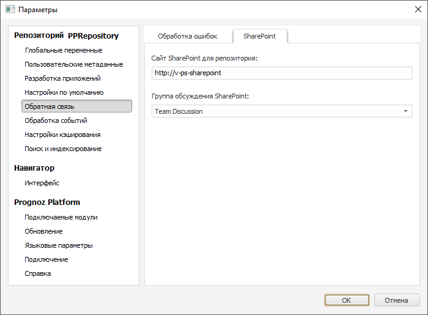Screen dimensions: 428x315
Task: Click the Группа обсуждения SharePoint label
Action: point(200,96)
